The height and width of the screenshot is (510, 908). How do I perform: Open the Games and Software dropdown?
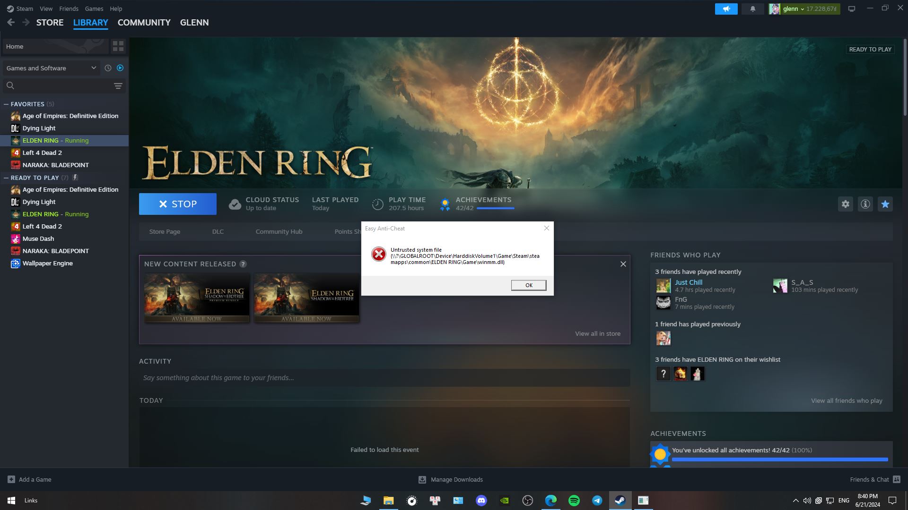pos(51,68)
